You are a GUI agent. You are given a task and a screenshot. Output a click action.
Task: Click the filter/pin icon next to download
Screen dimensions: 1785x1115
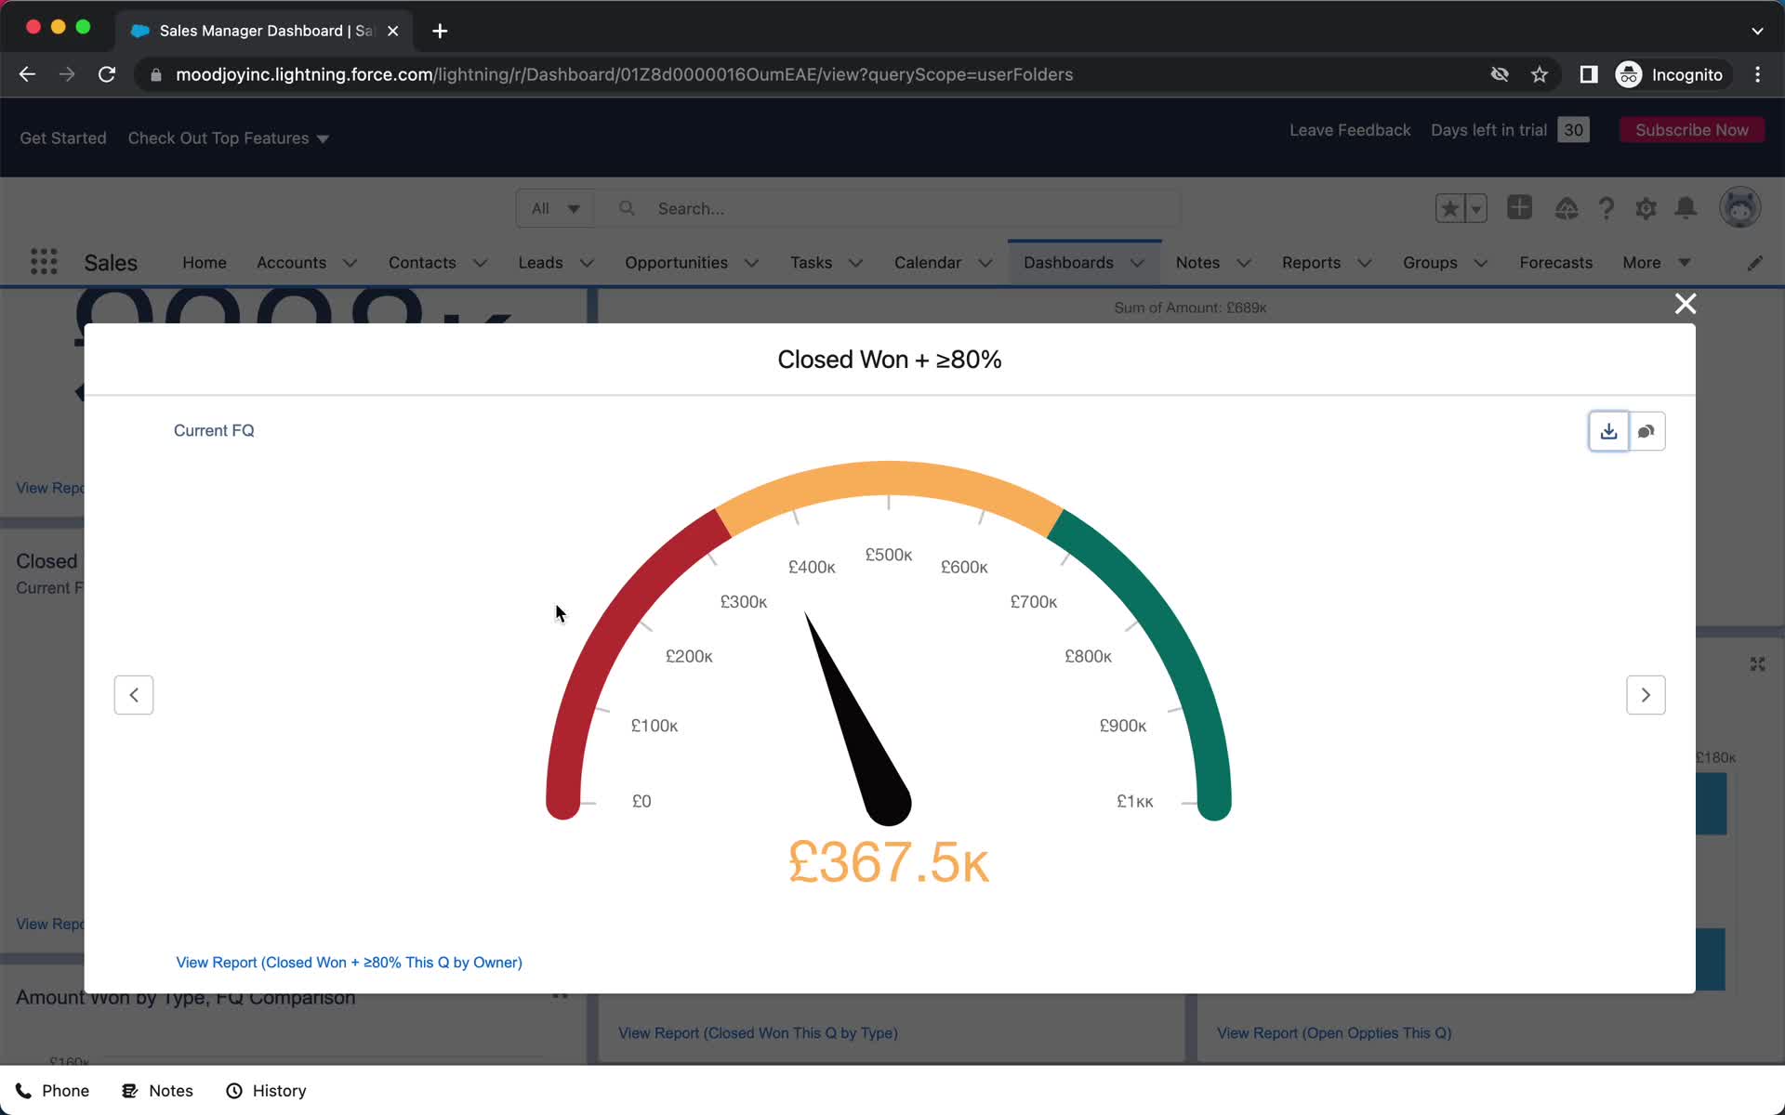pyautogui.click(x=1646, y=430)
